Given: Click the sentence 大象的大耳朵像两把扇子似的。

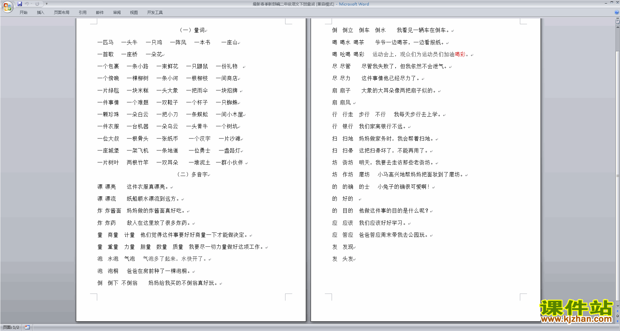Looking at the screenshot, I should point(400,90).
